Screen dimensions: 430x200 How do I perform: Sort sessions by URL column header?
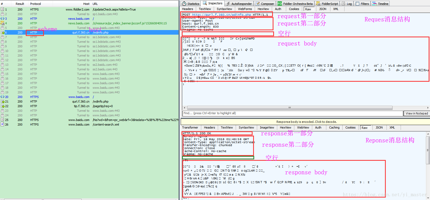[x=95, y=4]
